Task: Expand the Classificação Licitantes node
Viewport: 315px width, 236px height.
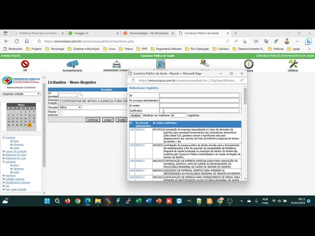Action: click(3, 182)
